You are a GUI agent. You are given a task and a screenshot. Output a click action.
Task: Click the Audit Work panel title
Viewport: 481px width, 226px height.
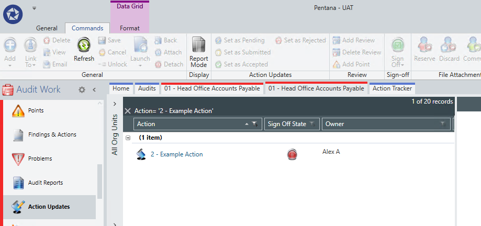[x=38, y=89]
